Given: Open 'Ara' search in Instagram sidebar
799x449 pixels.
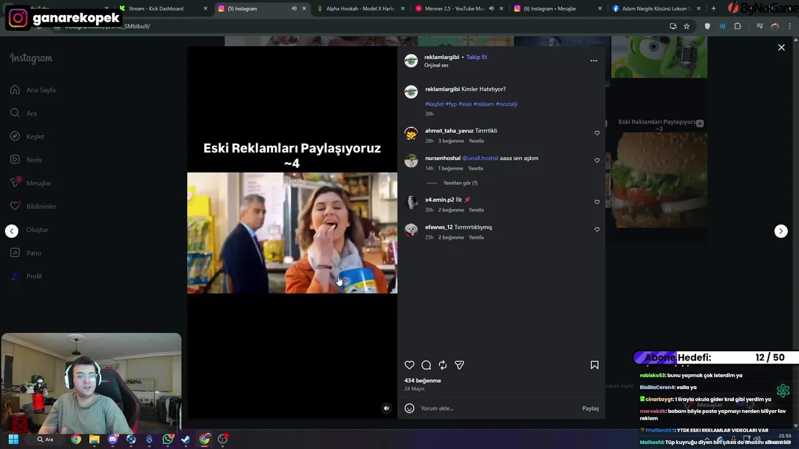Looking at the screenshot, I should [24, 113].
